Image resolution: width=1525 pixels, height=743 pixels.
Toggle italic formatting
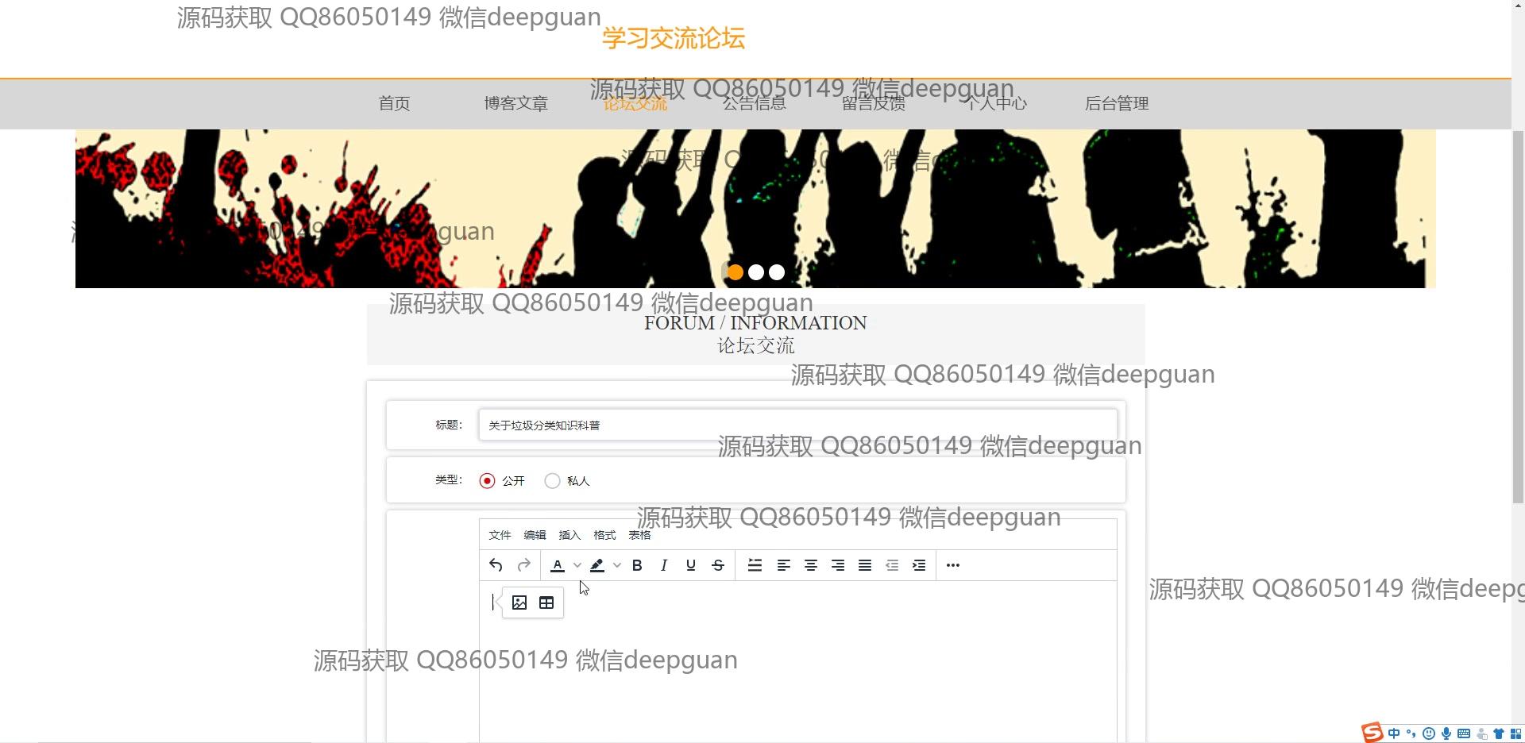coord(664,565)
